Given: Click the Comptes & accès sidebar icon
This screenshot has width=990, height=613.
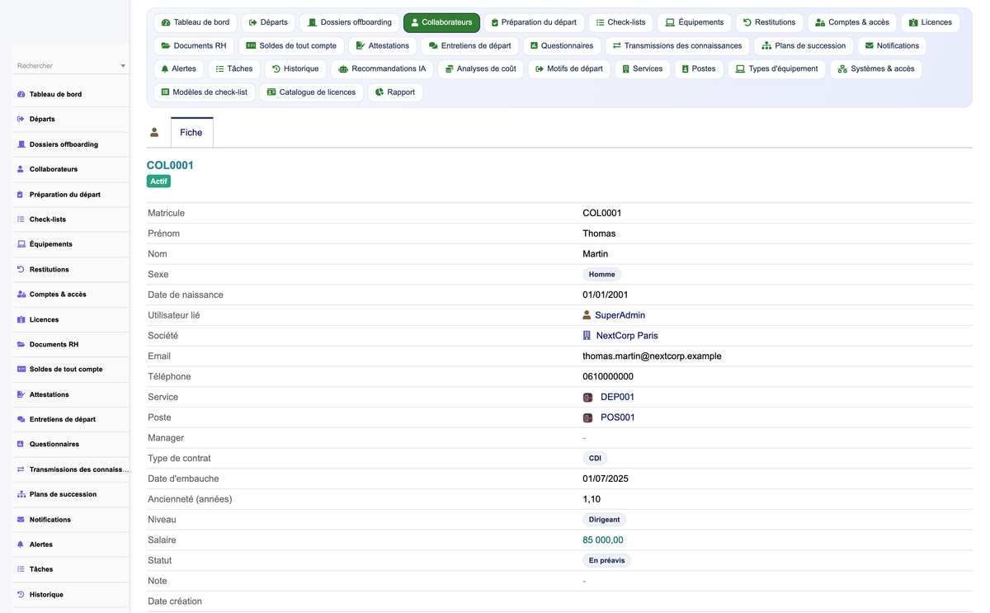Looking at the screenshot, I should 21,295.
